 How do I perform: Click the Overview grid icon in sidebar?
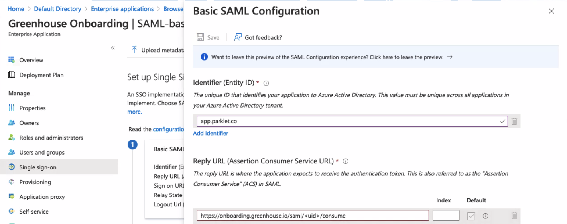(12, 60)
